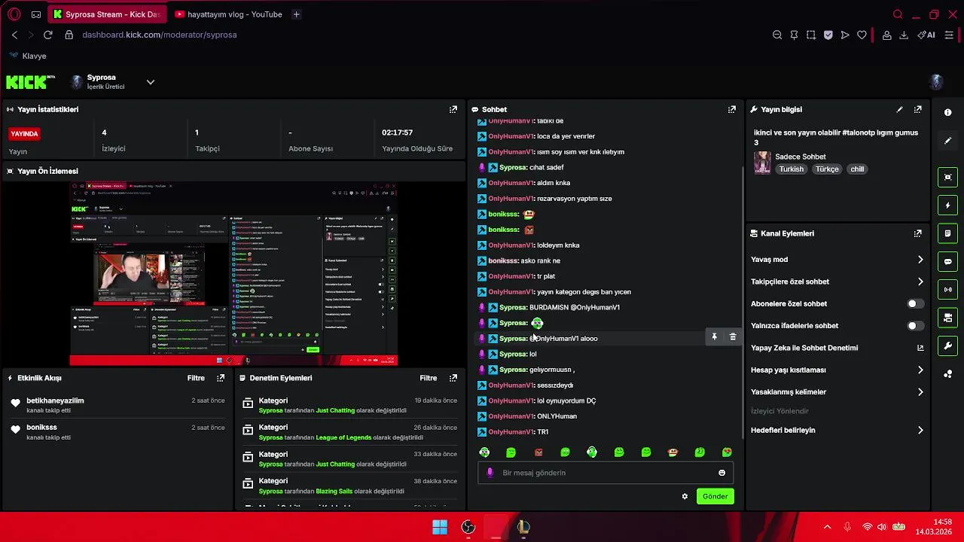Image resolution: width=964 pixels, height=542 pixels.
Task: Click the browser AI assistant icon
Action: point(926,35)
